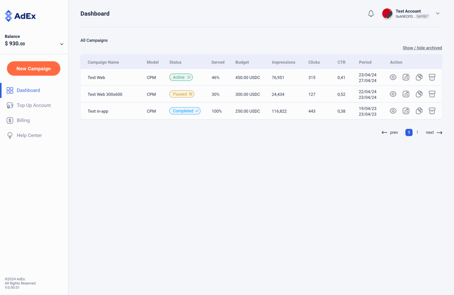This screenshot has width=454, height=295.
Task: Collapse the account chevron next to Test Account
Action: coord(438,13)
